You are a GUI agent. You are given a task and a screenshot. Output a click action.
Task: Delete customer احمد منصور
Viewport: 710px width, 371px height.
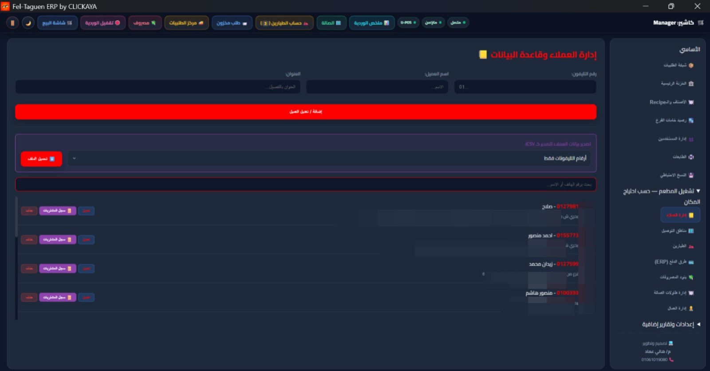pyautogui.click(x=29, y=240)
